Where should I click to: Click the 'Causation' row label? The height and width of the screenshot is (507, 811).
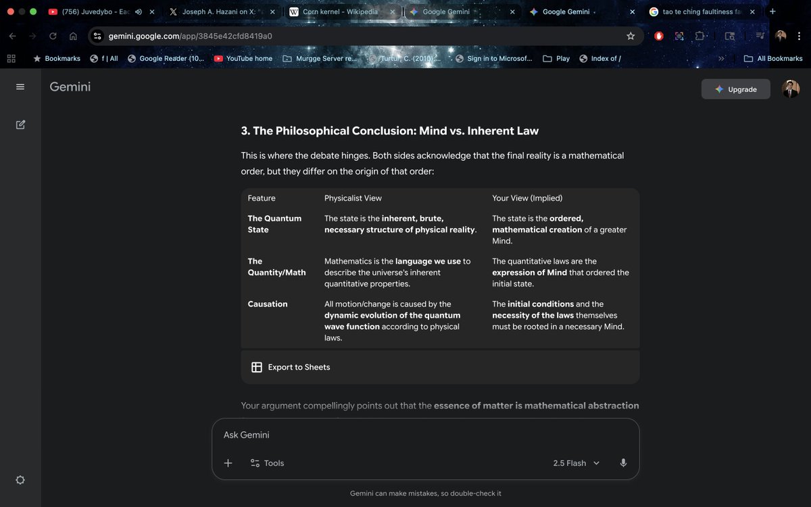[268, 304]
